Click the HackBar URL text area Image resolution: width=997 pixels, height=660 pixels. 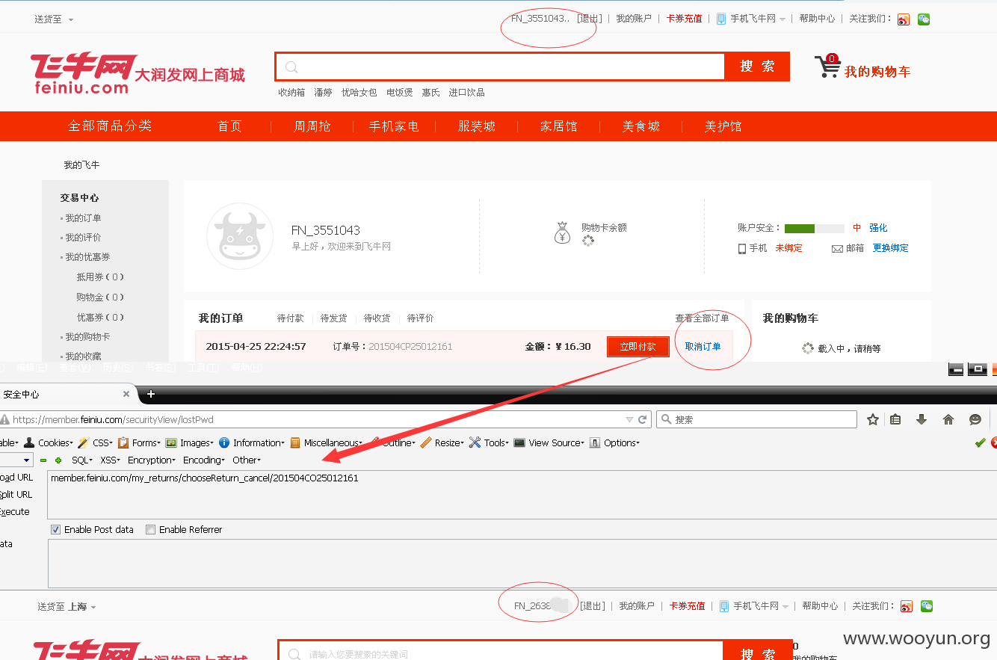click(x=522, y=494)
